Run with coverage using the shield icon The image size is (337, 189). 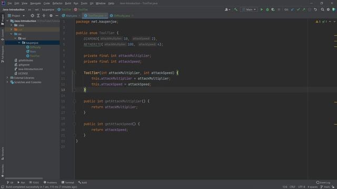click(273, 9)
